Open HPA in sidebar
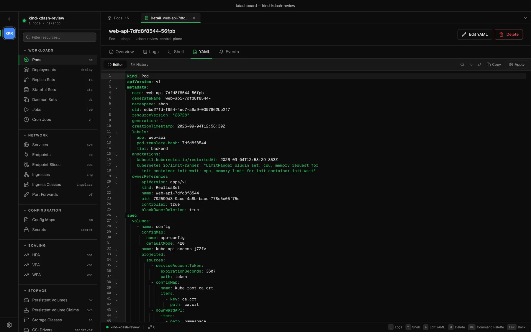Image resolution: width=531 pixels, height=332 pixels. click(58, 255)
